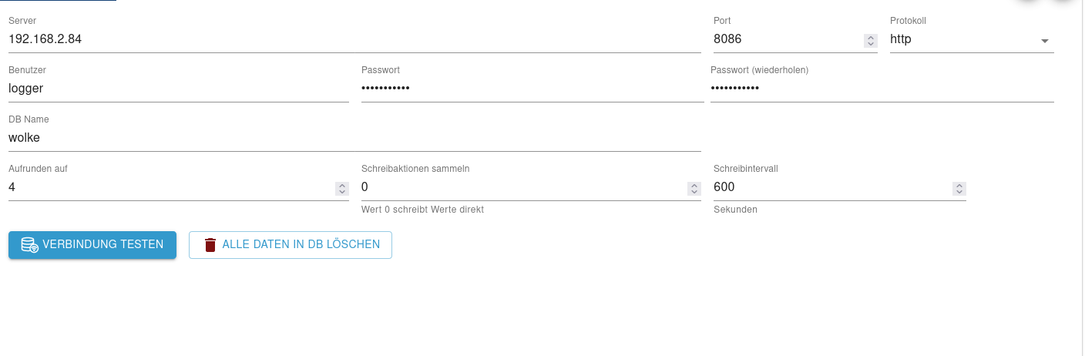This screenshot has height=356, width=1085.
Task: Focus the DB Name field
Action: coord(347,139)
